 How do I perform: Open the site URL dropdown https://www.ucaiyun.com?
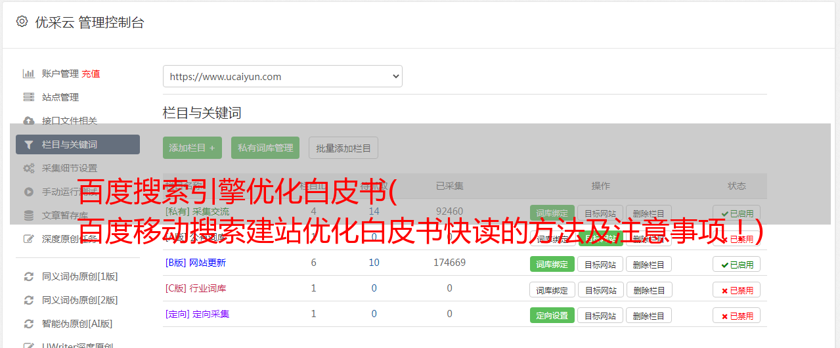[x=282, y=76]
